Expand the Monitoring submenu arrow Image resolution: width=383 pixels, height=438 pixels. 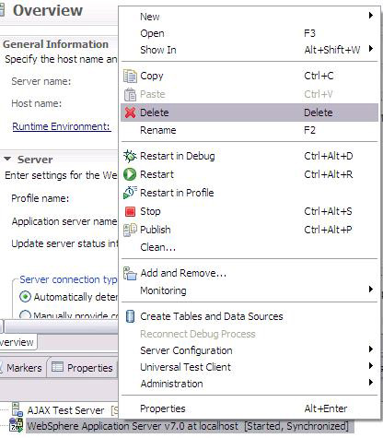coord(371,290)
